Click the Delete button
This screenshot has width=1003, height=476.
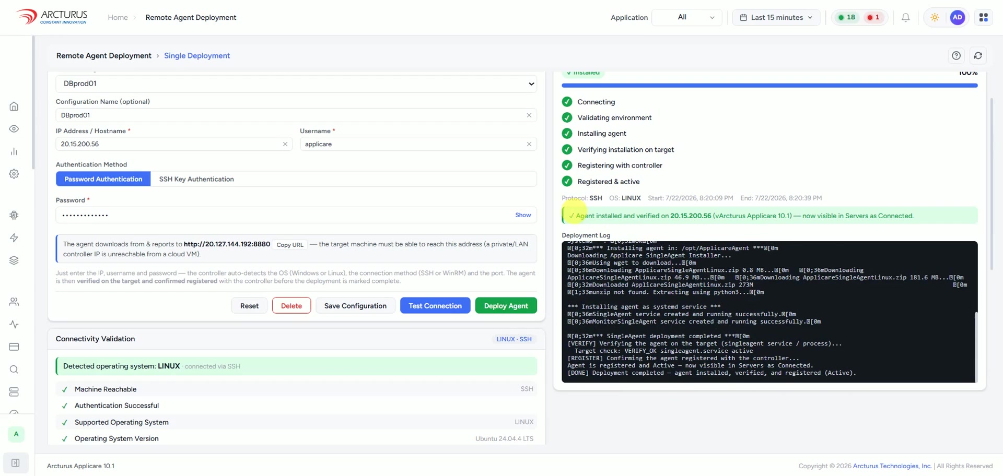pyautogui.click(x=291, y=306)
